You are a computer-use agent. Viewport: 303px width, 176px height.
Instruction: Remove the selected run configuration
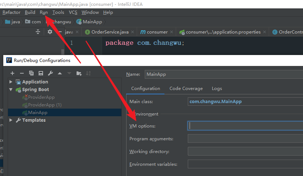22,73
